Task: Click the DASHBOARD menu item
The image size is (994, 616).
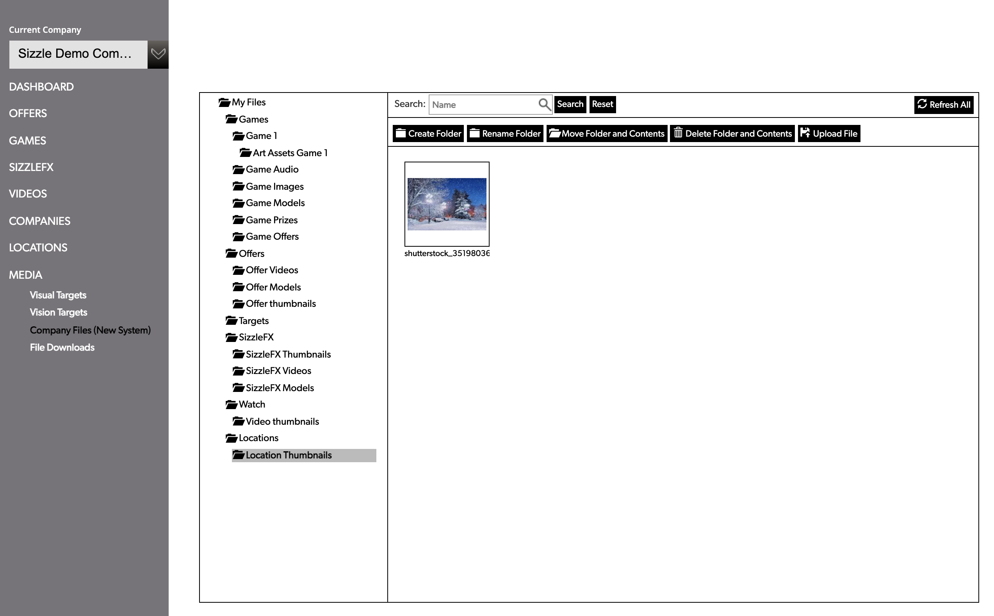Action: [41, 87]
